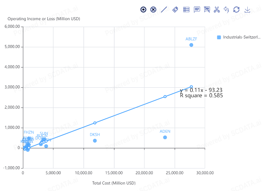
Task: Toggle the data label tag icon
Action: click(175, 10)
